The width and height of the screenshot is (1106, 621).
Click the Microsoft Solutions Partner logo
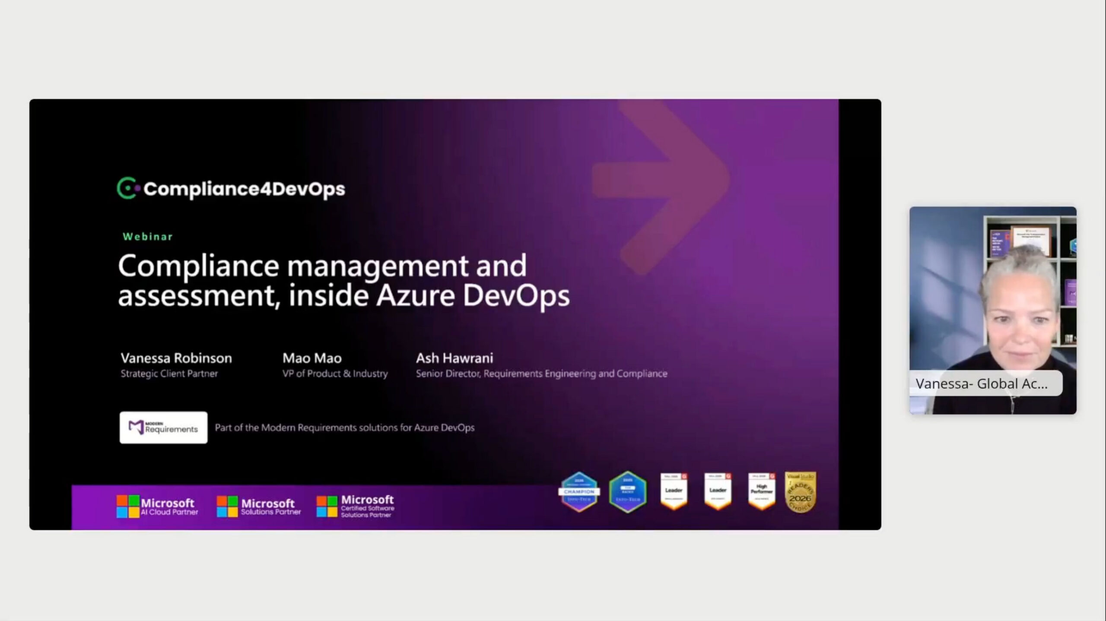tap(259, 506)
